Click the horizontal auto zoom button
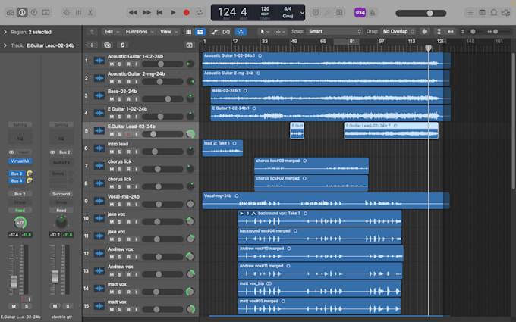Viewport: 516px width, 322px height. [x=451, y=32]
